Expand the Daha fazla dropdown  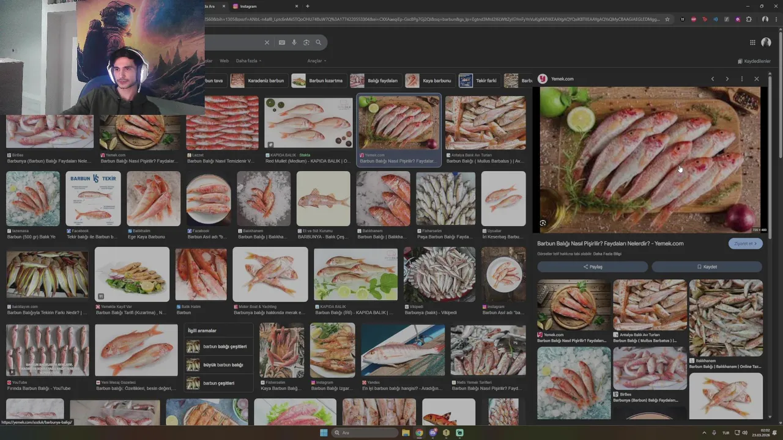pos(248,61)
